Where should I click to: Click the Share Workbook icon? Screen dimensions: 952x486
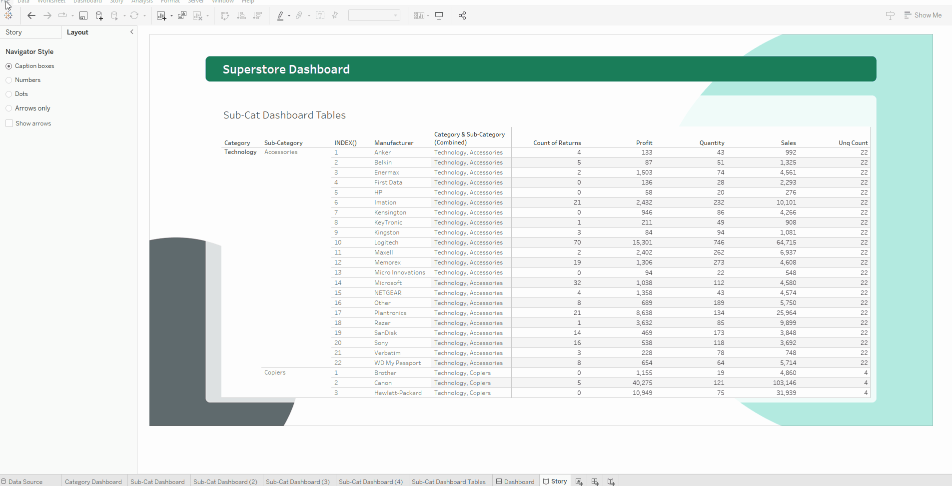point(462,15)
